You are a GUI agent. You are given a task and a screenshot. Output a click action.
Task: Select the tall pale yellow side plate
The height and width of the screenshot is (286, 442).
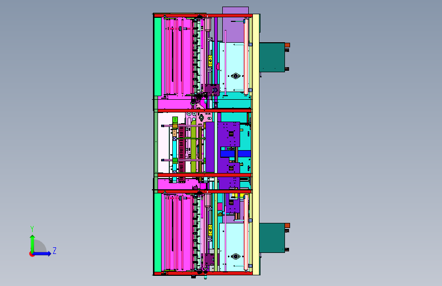pyautogui.click(x=256, y=145)
